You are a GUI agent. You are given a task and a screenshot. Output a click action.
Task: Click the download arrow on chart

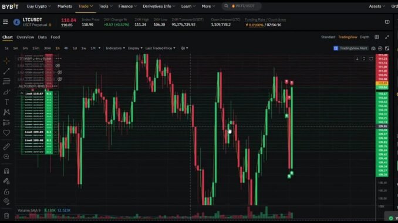coord(357,59)
